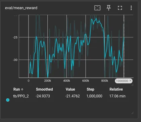The width and height of the screenshot is (141, 122).
Task: Click the Step column header
Action: point(90,89)
